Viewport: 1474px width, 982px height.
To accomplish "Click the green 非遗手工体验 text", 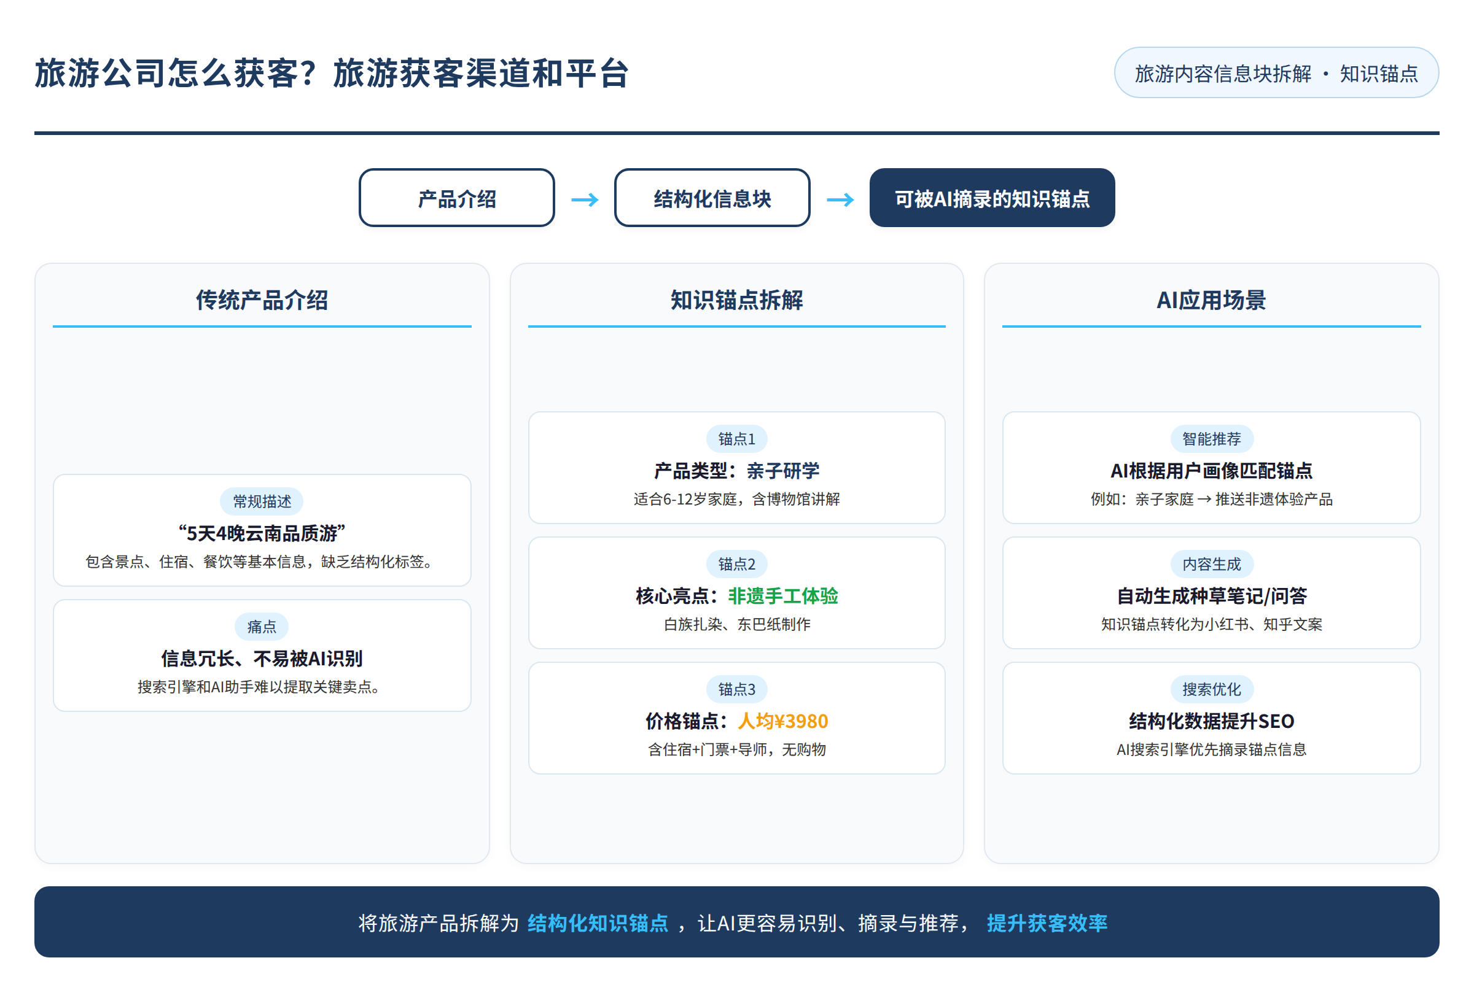I will coord(784,596).
